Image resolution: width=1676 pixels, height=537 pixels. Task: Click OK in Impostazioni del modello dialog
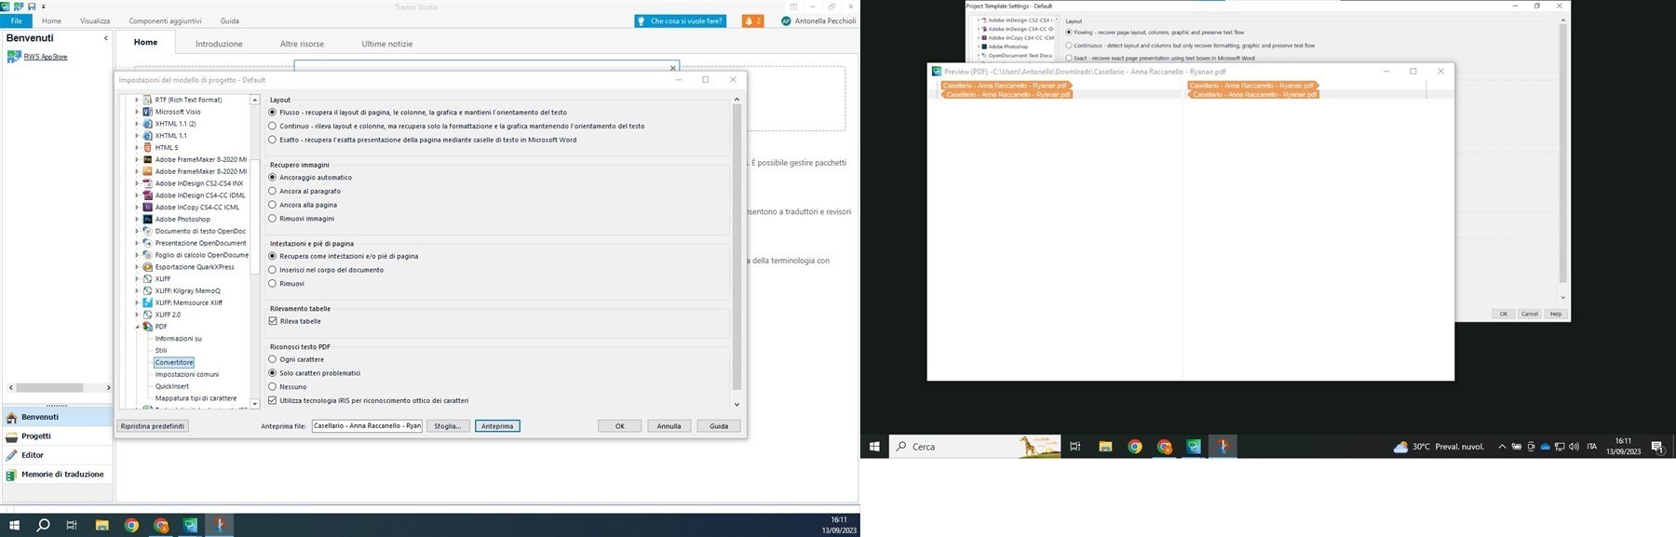coord(619,426)
